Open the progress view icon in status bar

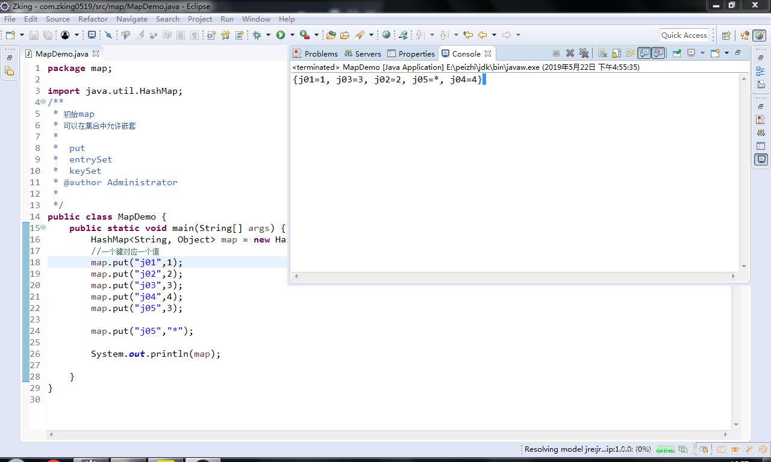tap(682, 449)
